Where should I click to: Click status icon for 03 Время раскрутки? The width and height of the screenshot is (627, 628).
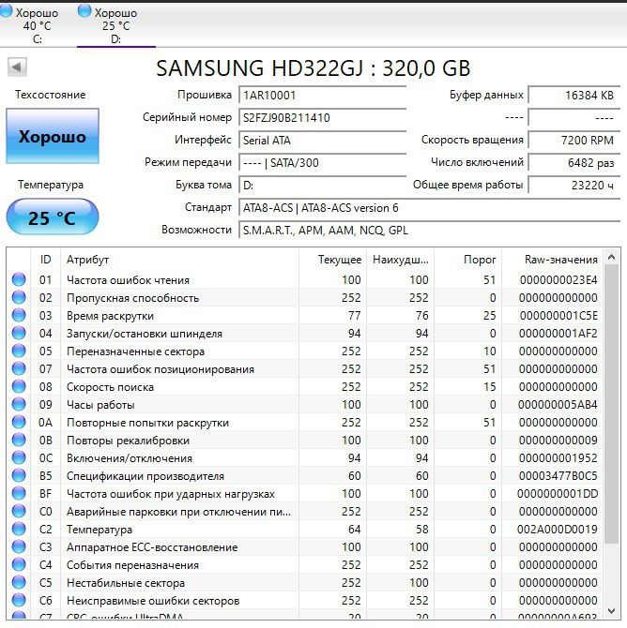coord(19,315)
